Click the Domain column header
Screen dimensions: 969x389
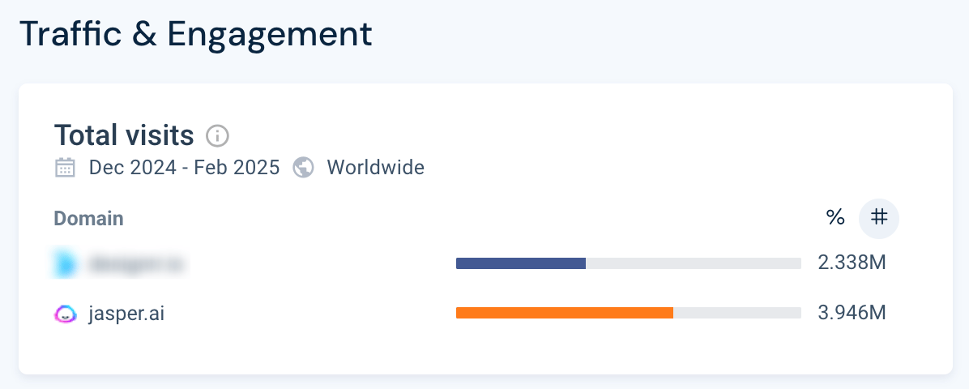[88, 218]
